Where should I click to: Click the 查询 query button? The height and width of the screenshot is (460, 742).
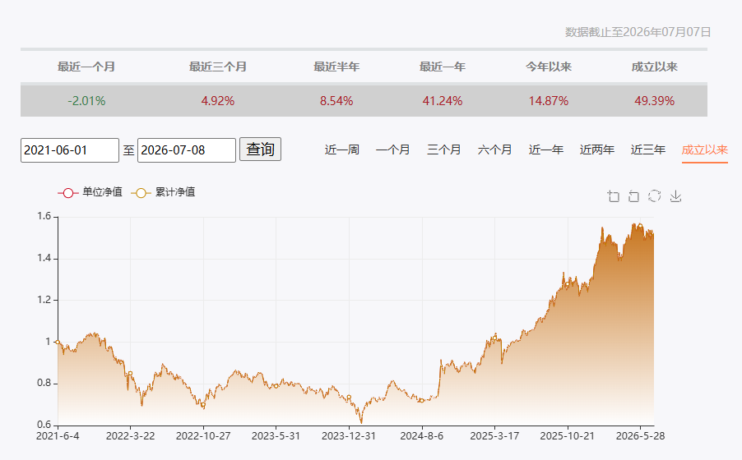260,149
